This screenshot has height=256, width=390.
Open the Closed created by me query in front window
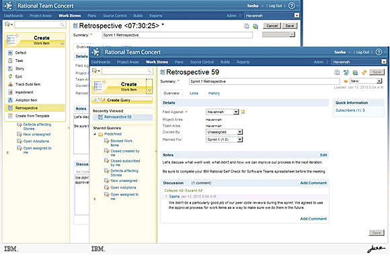pyautogui.click(x=125, y=153)
